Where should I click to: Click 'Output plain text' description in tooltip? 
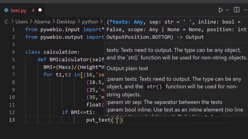[x=127, y=68]
